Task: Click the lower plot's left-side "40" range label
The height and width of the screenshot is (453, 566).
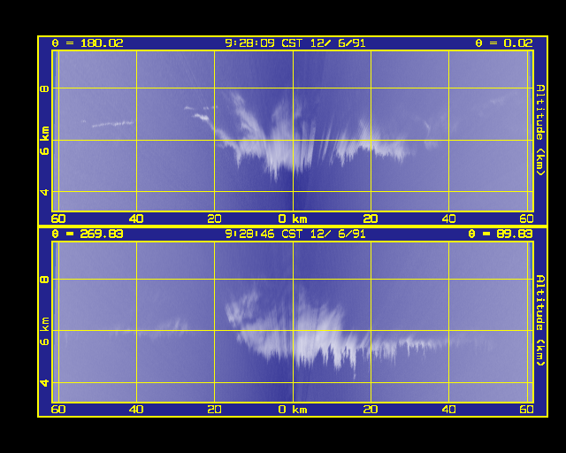Action: point(136,410)
